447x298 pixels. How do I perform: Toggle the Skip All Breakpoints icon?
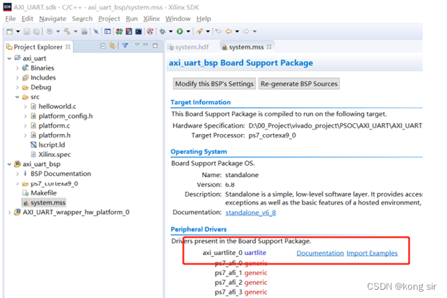click(x=96, y=31)
